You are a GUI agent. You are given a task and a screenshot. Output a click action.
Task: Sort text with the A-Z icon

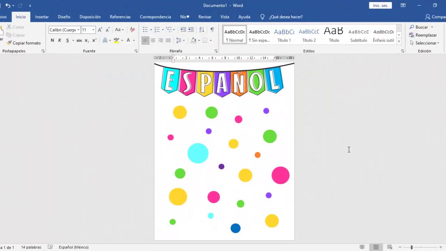pos(202,30)
